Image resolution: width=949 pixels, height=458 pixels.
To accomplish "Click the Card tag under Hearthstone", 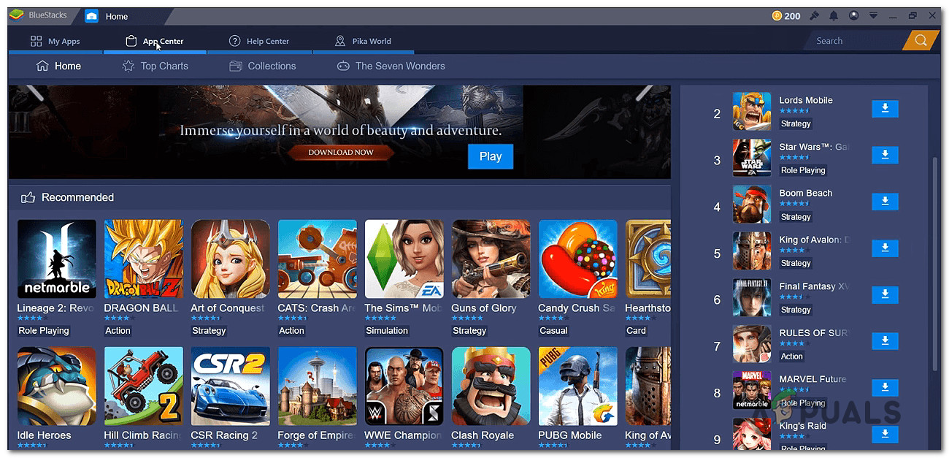I will click(x=636, y=331).
